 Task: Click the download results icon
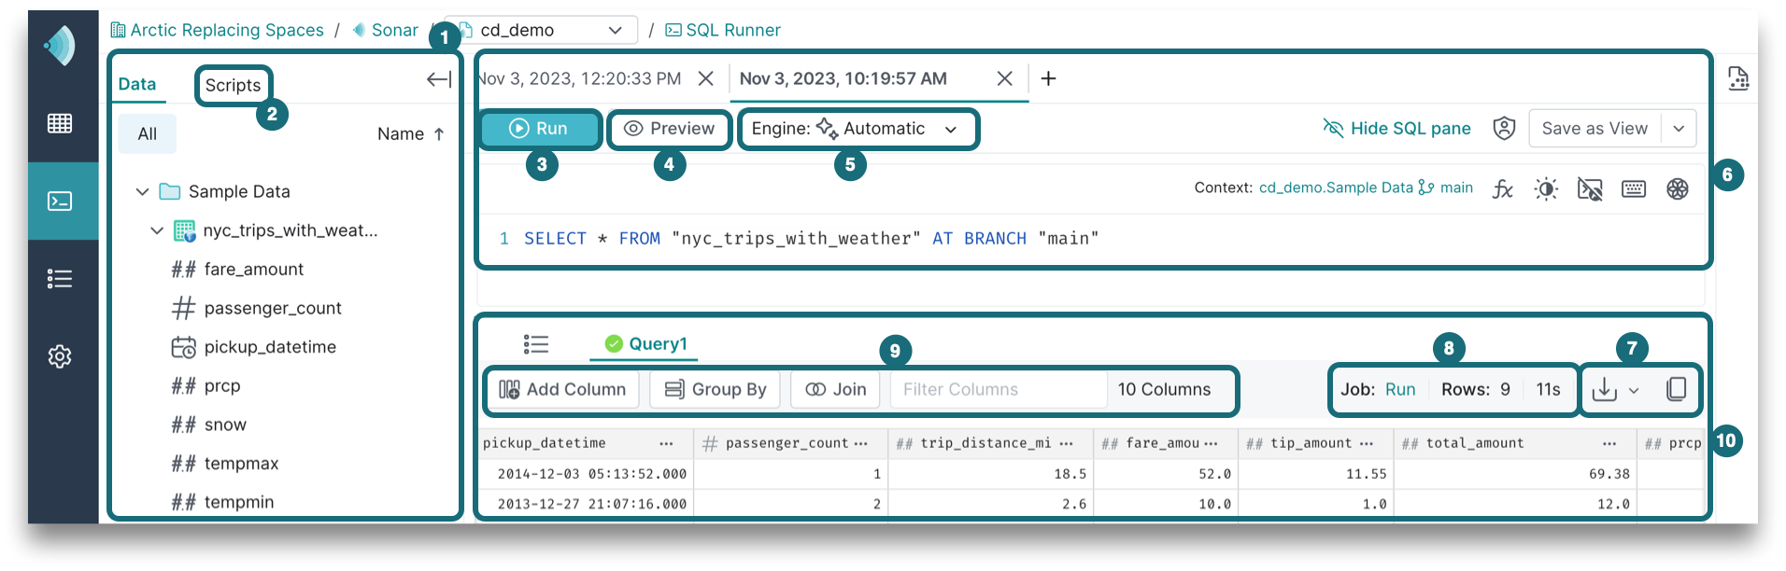tap(1605, 389)
